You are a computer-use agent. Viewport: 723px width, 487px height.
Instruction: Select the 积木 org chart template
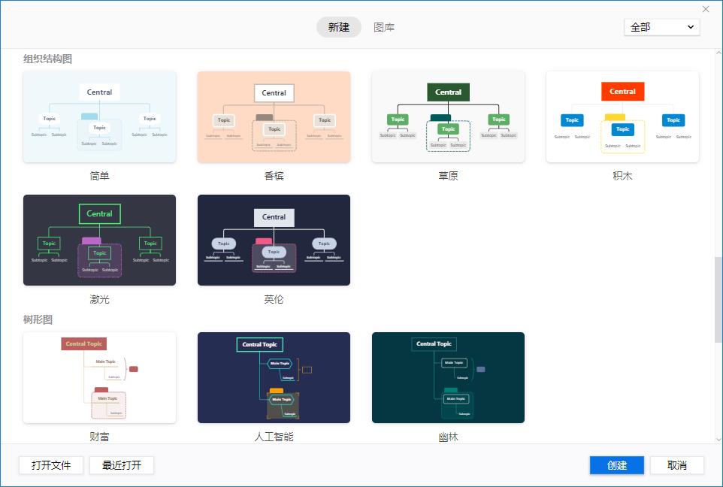622,116
